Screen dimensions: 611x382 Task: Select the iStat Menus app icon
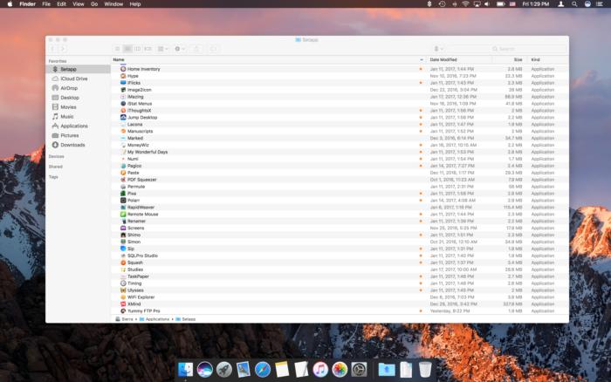123,104
